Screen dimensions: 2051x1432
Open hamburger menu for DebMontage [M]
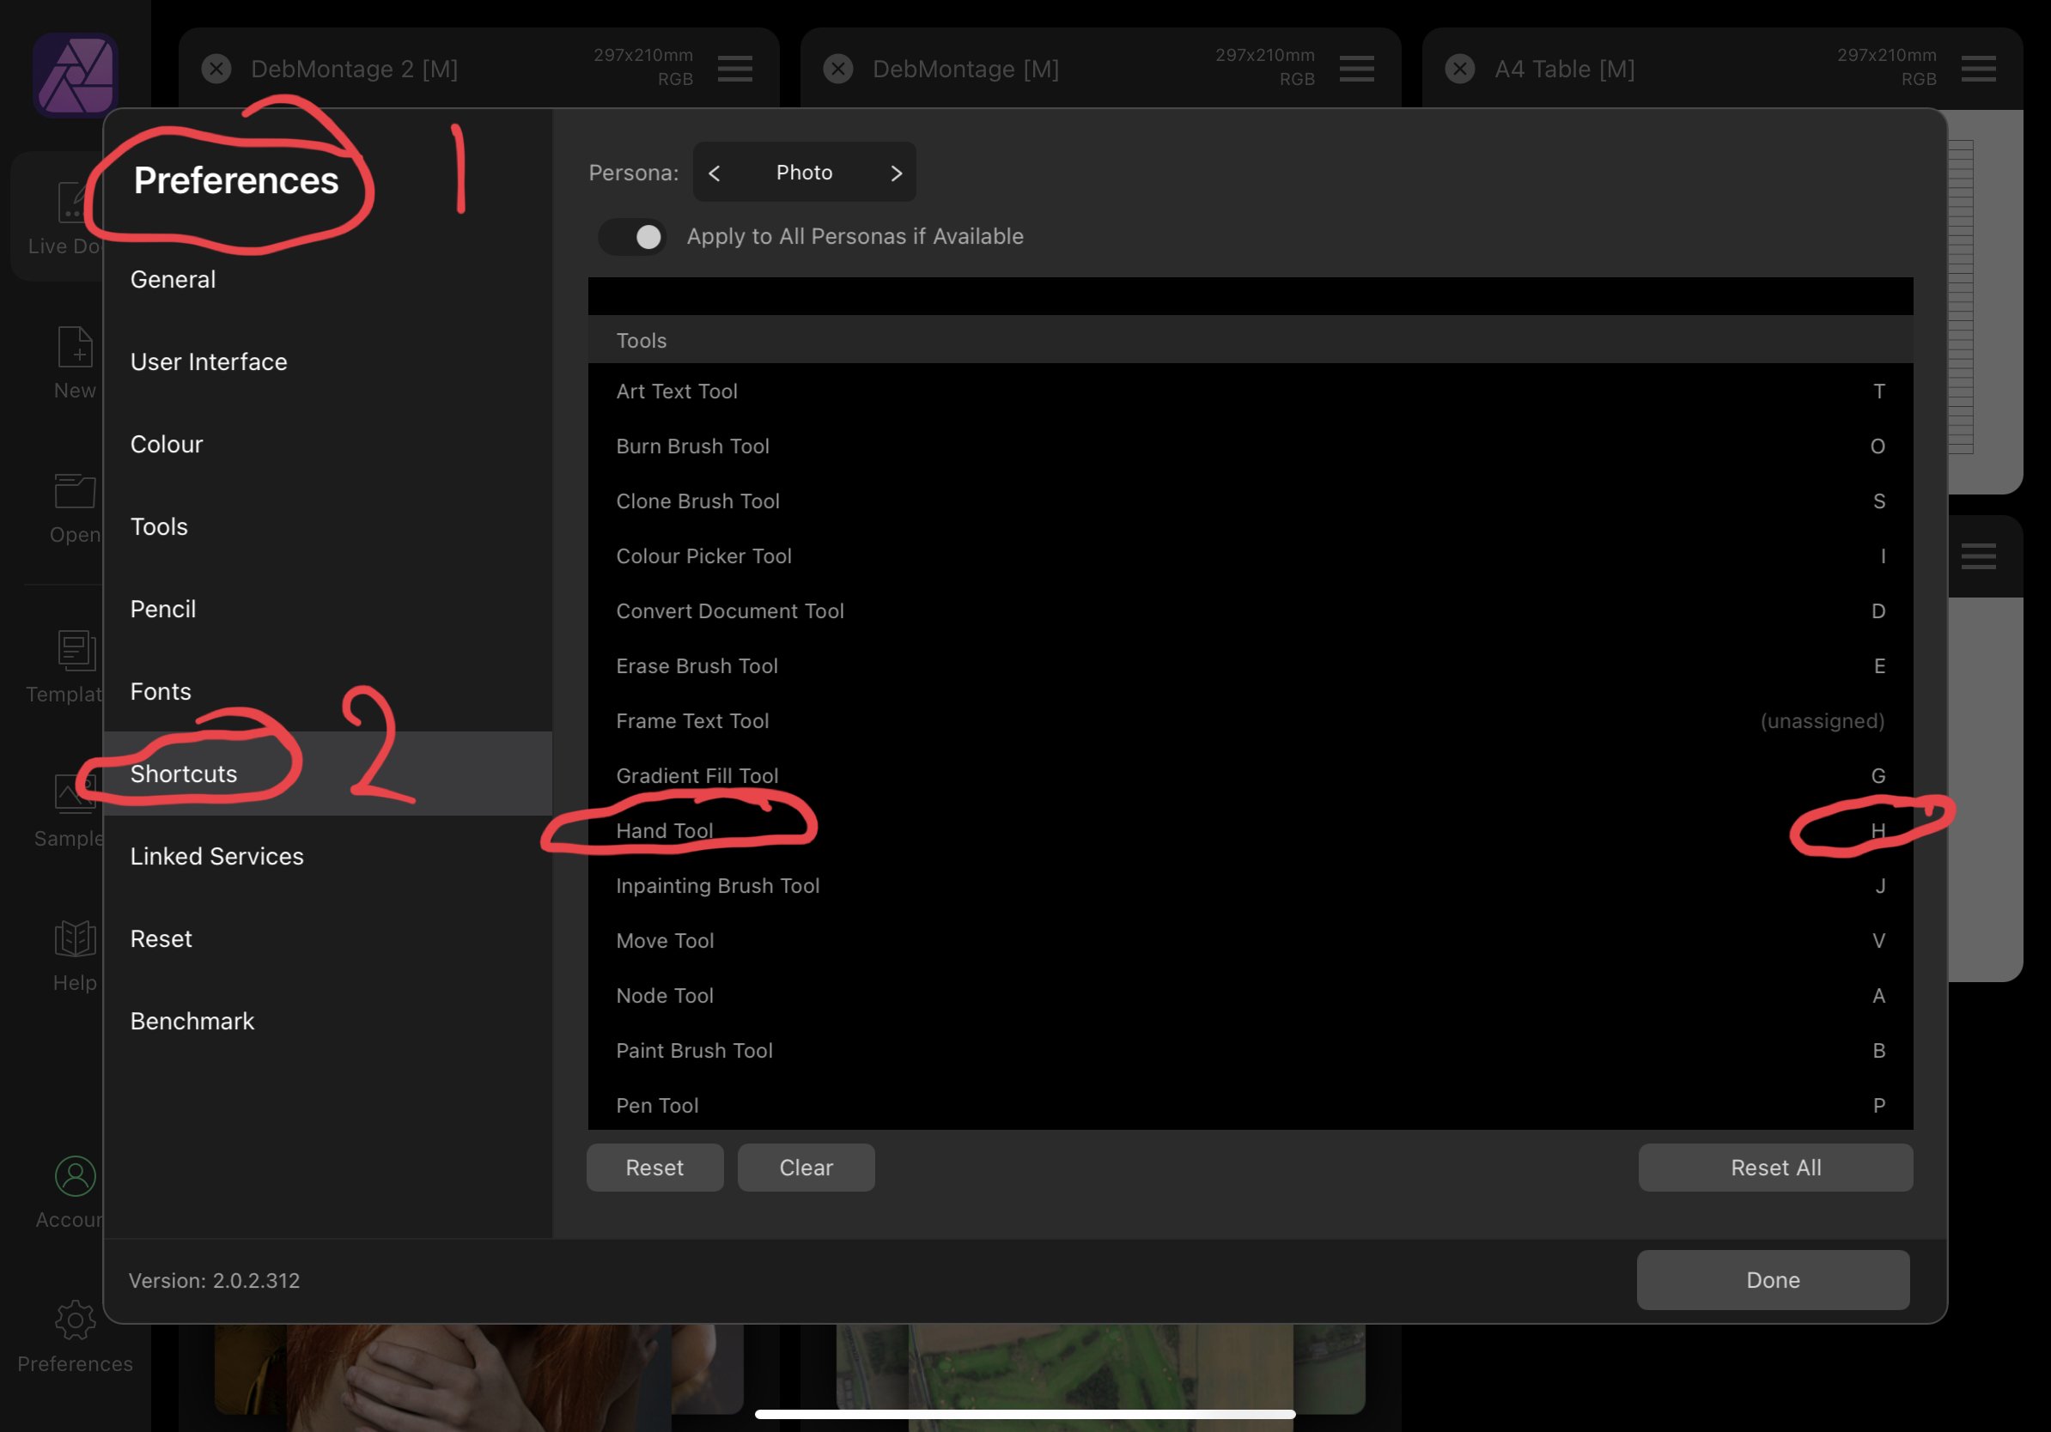tap(1357, 69)
